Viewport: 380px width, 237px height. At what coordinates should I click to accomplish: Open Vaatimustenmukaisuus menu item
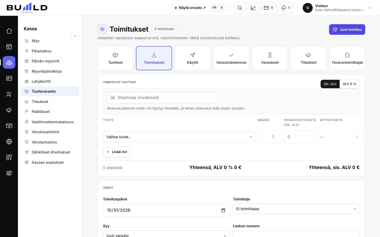[50, 122]
